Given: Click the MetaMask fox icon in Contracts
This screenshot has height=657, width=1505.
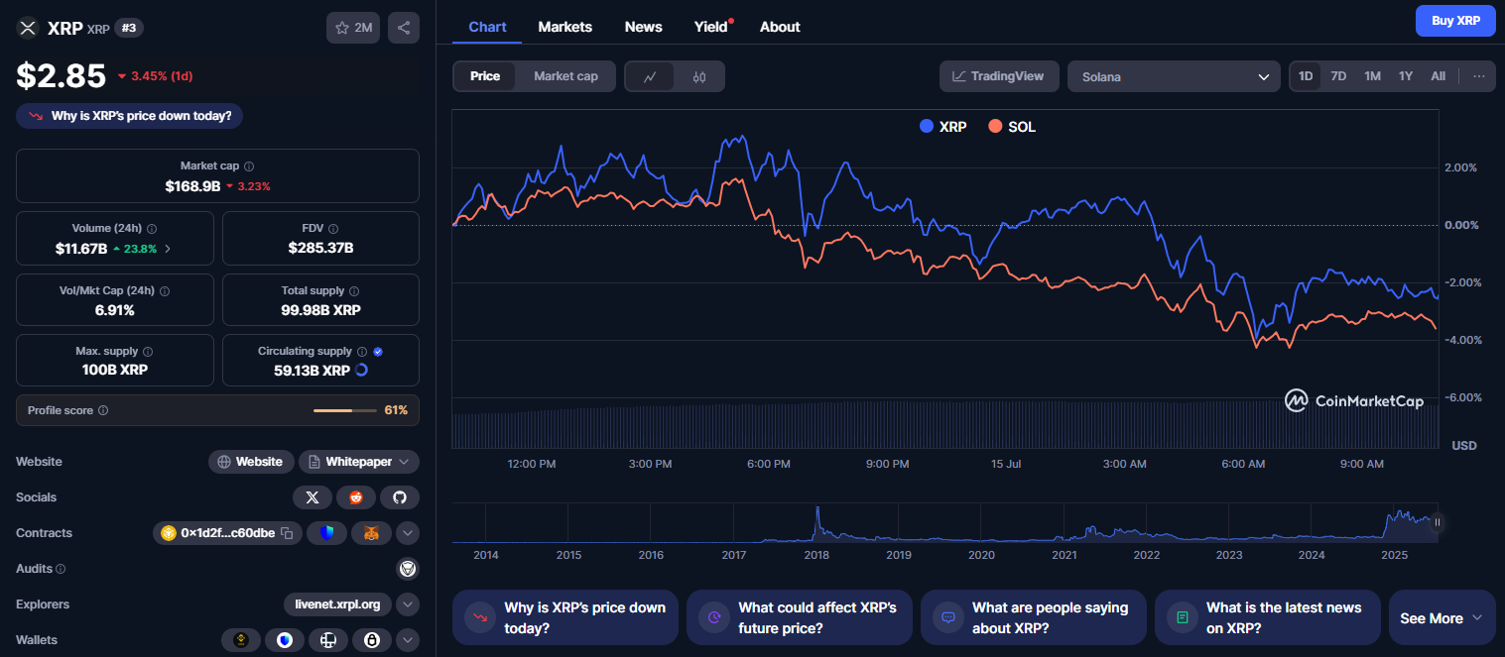Looking at the screenshot, I should (371, 533).
